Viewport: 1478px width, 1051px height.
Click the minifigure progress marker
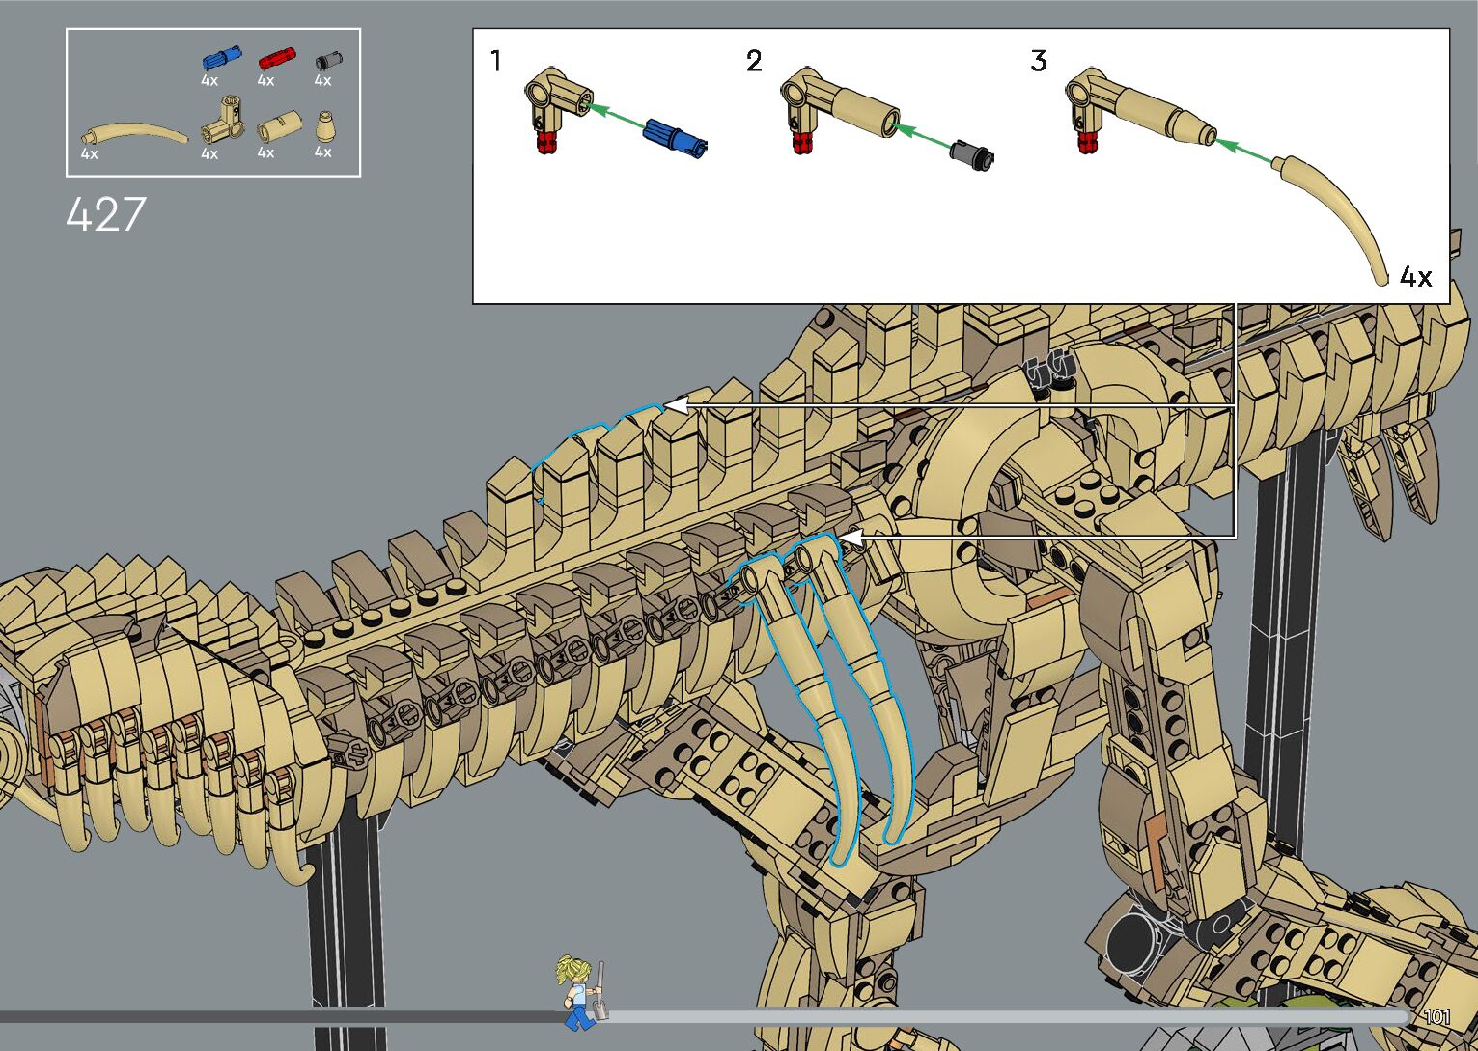[580, 991]
